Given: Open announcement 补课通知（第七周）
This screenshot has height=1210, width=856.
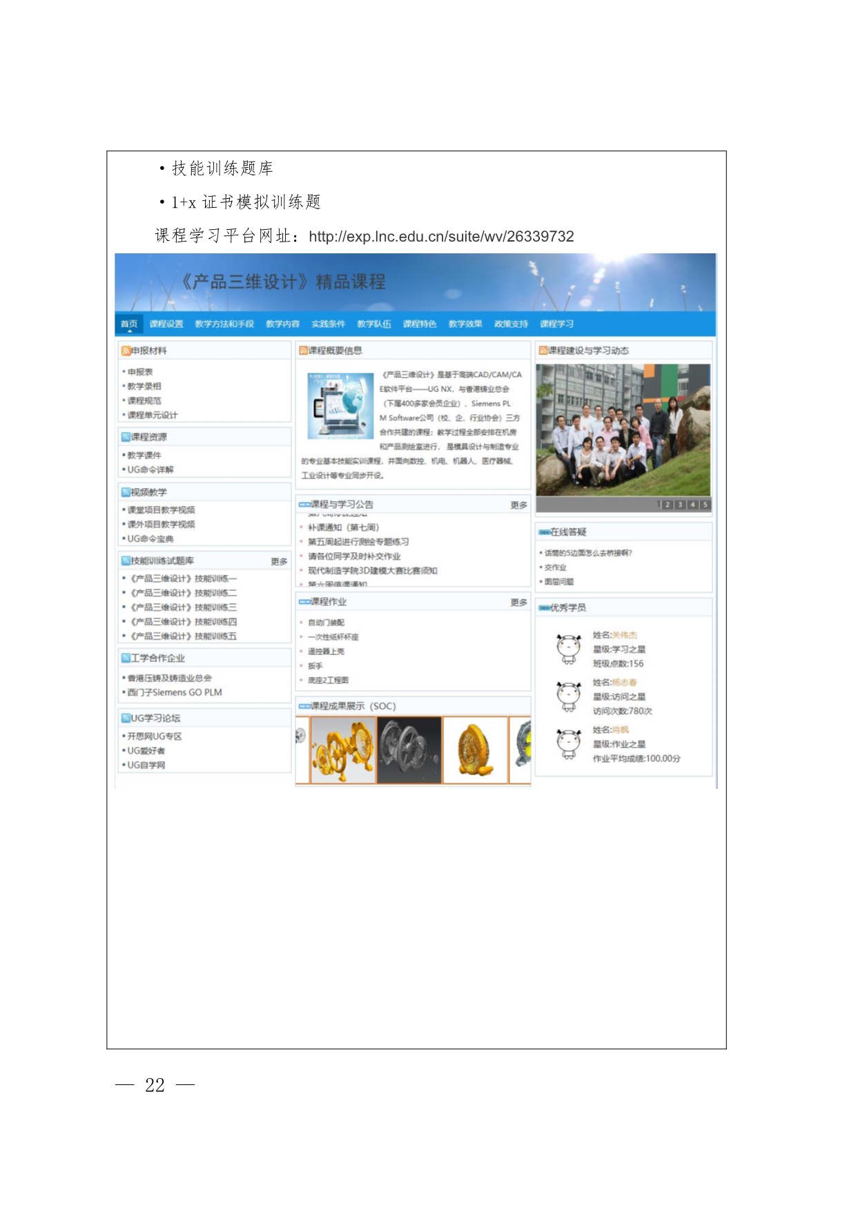Looking at the screenshot, I should pos(343,527).
